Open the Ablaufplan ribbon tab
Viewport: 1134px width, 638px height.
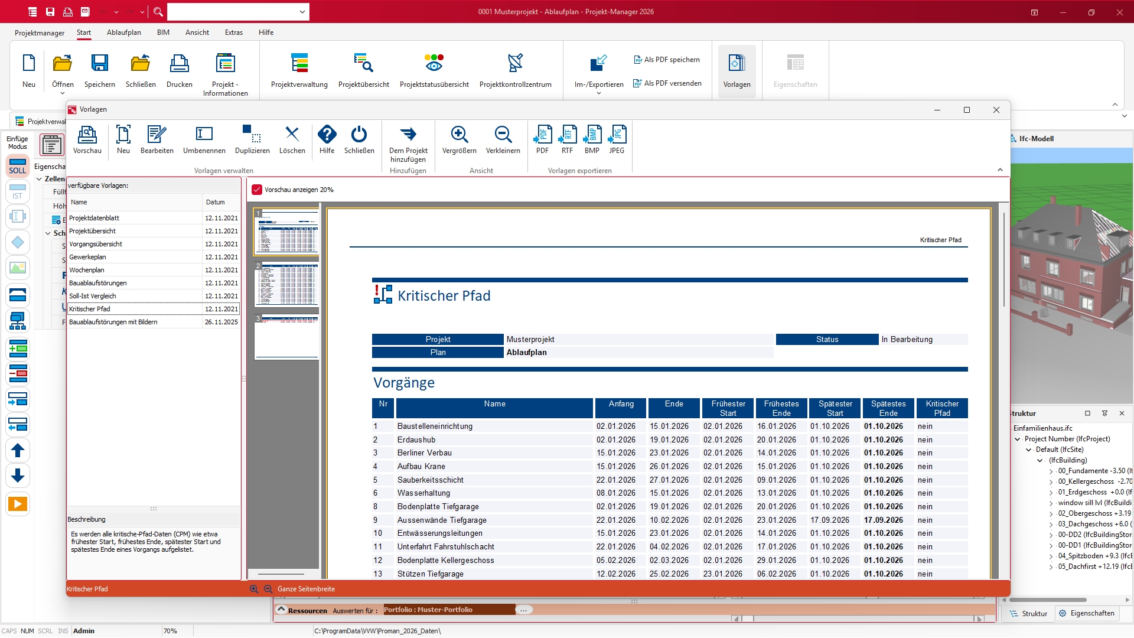tap(124, 32)
